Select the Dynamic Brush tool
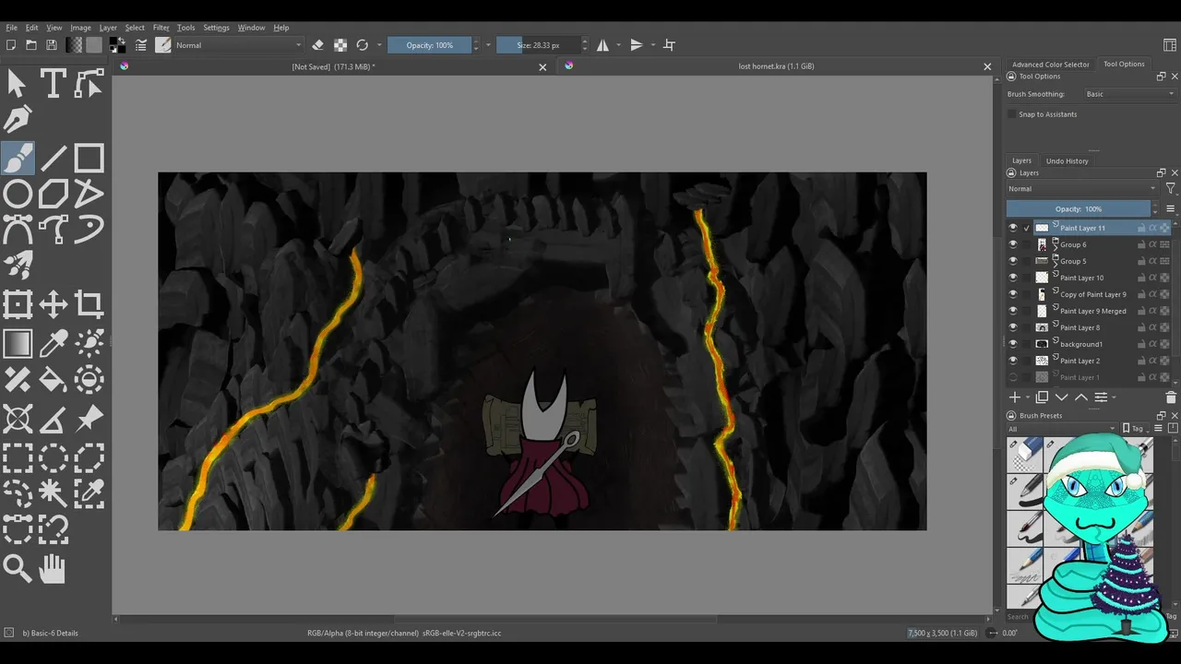 tap(89, 229)
